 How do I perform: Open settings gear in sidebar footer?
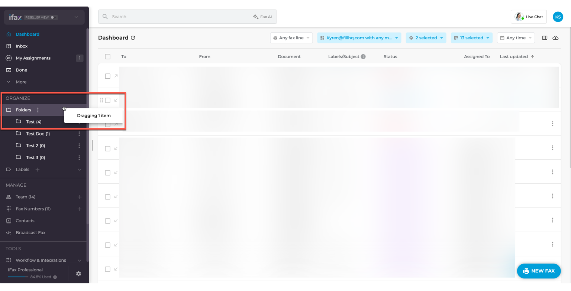pyautogui.click(x=78, y=274)
